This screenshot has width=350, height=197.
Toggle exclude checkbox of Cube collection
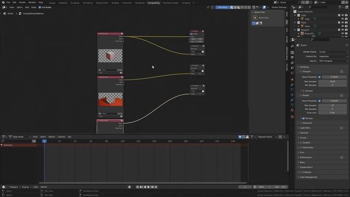(x=339, y=15)
